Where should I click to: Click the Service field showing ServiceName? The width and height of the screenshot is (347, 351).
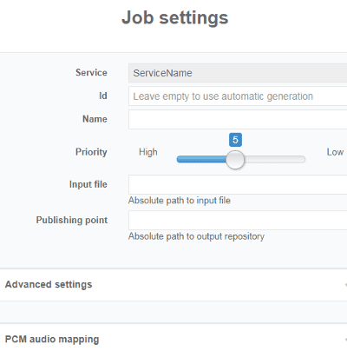pyautogui.click(x=238, y=73)
